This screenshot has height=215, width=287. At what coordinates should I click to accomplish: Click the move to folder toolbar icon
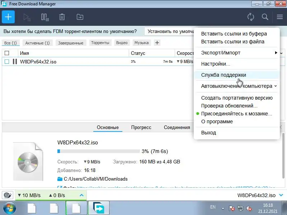click(x=80, y=17)
